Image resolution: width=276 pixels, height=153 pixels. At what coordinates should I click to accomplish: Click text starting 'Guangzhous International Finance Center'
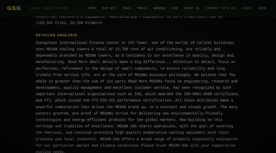(x=135, y=43)
